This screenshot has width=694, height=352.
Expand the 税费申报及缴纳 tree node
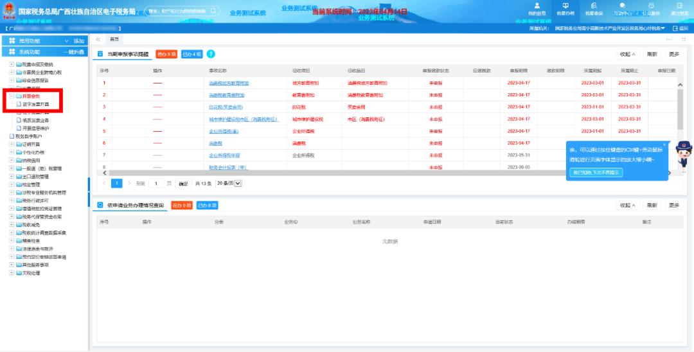pyautogui.click(x=12, y=65)
